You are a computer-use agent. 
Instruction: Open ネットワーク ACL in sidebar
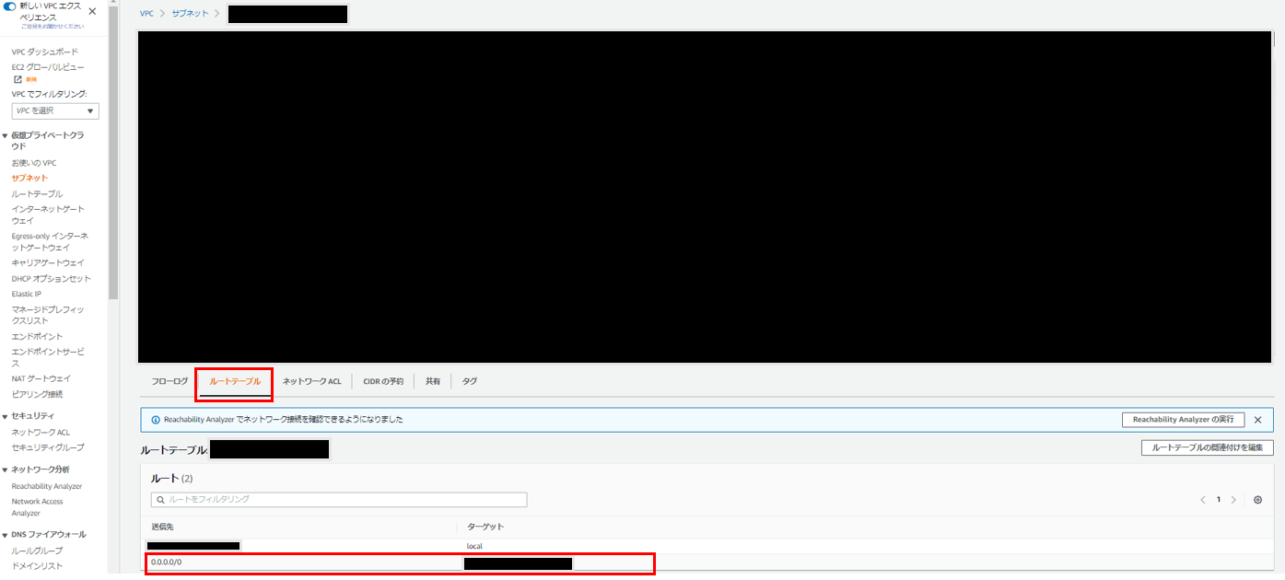[x=41, y=432]
